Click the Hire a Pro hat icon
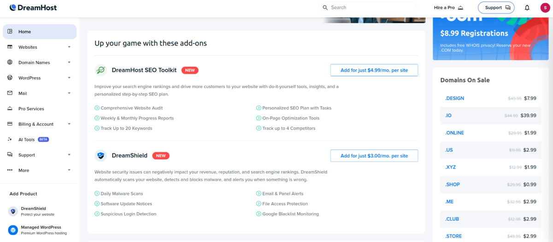 click(460, 7)
